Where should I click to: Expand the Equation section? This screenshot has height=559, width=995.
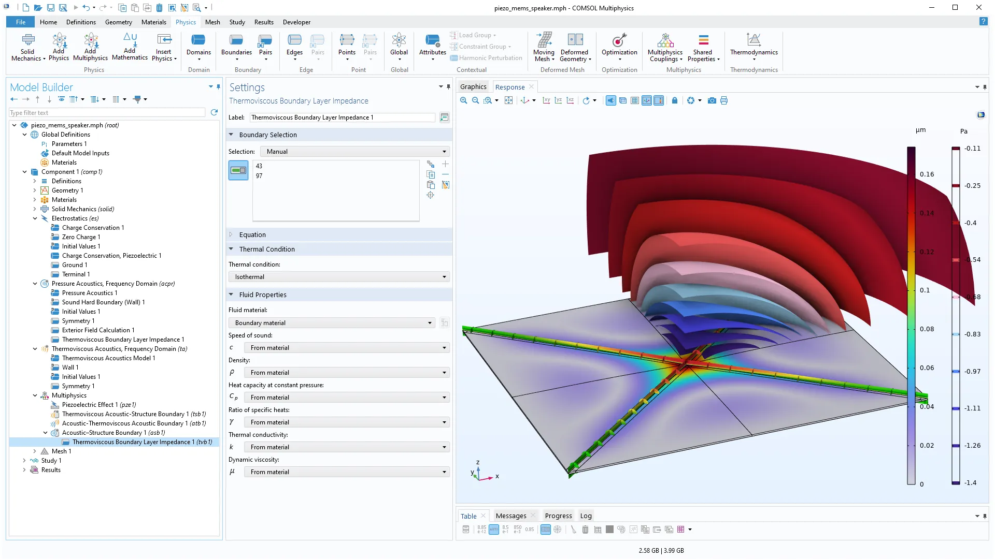[252, 234]
